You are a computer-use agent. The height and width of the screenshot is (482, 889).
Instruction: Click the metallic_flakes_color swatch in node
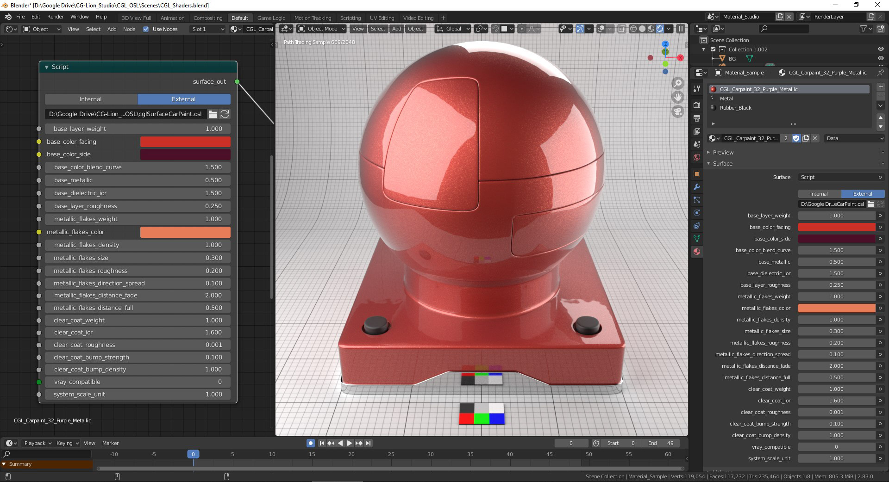click(185, 232)
